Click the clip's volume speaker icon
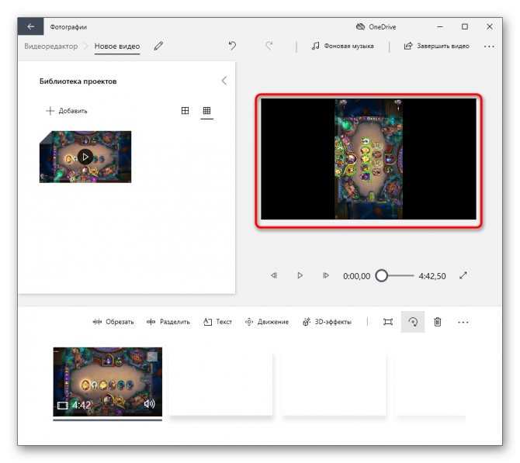520x463 pixels. click(x=149, y=404)
